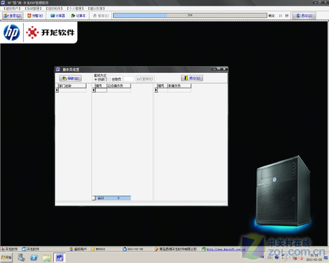Click the 部门名称 column header
Viewport: 329px width, 263px height.
(x=72, y=86)
